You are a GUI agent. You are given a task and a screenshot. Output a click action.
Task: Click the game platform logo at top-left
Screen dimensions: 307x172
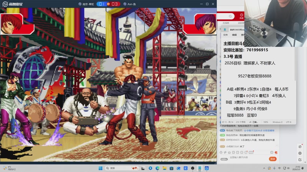pos(12,4)
